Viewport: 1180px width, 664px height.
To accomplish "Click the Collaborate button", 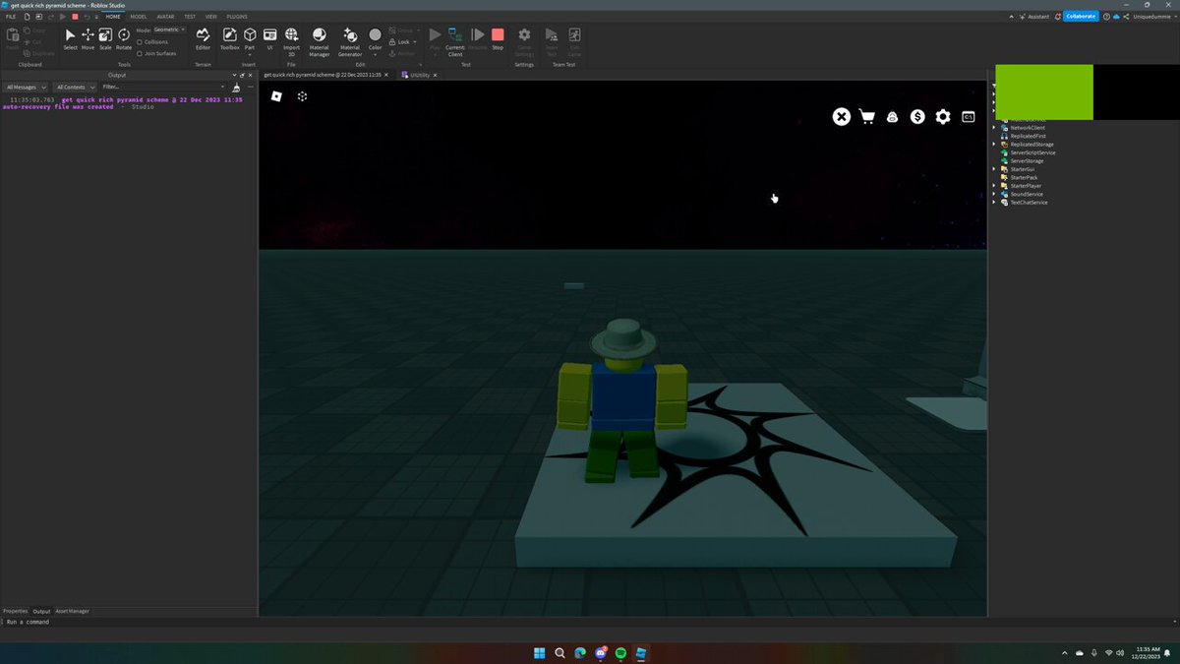I will point(1080,17).
